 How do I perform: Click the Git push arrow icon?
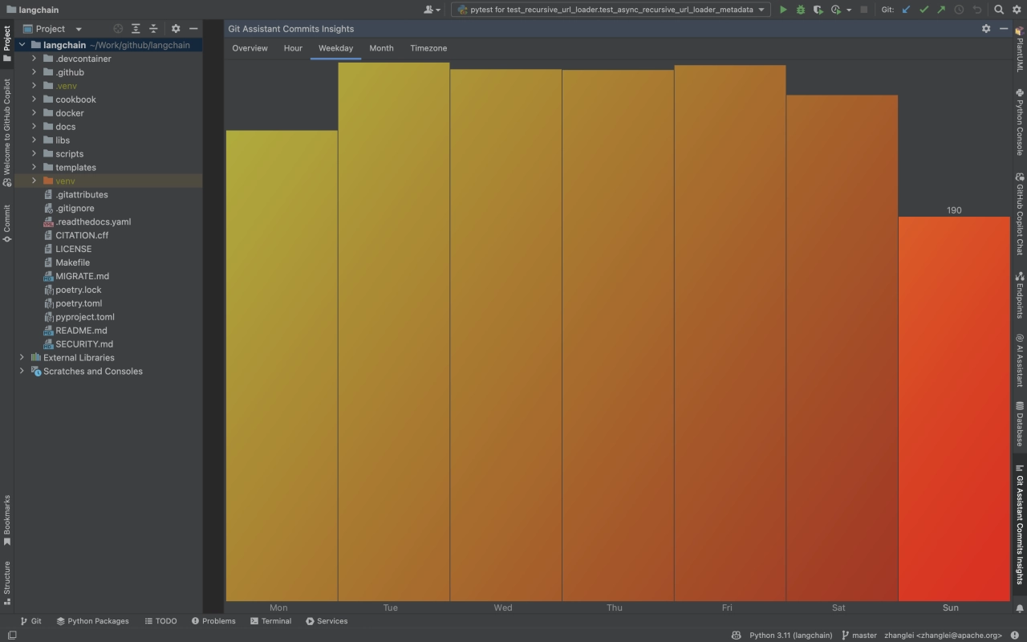(940, 10)
